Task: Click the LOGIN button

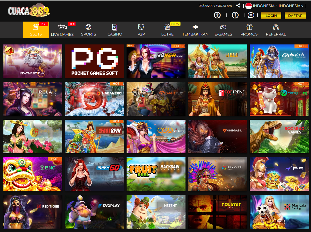Action: (x=271, y=16)
